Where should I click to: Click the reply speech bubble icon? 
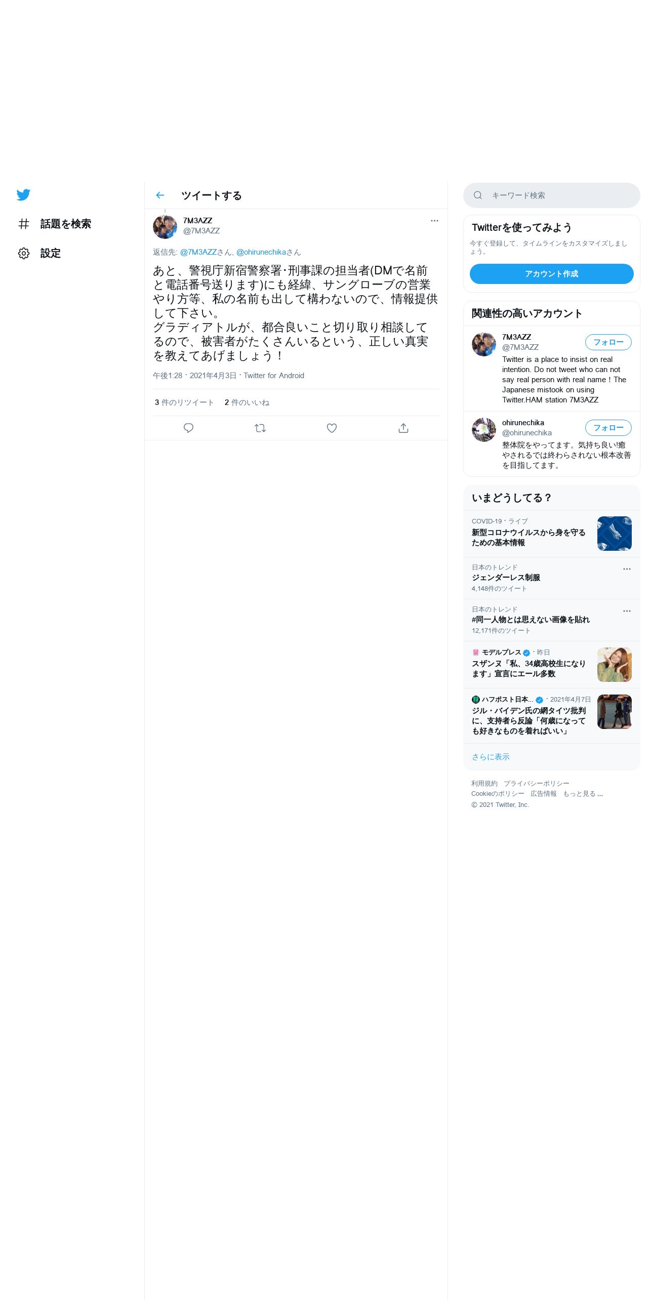pos(188,428)
